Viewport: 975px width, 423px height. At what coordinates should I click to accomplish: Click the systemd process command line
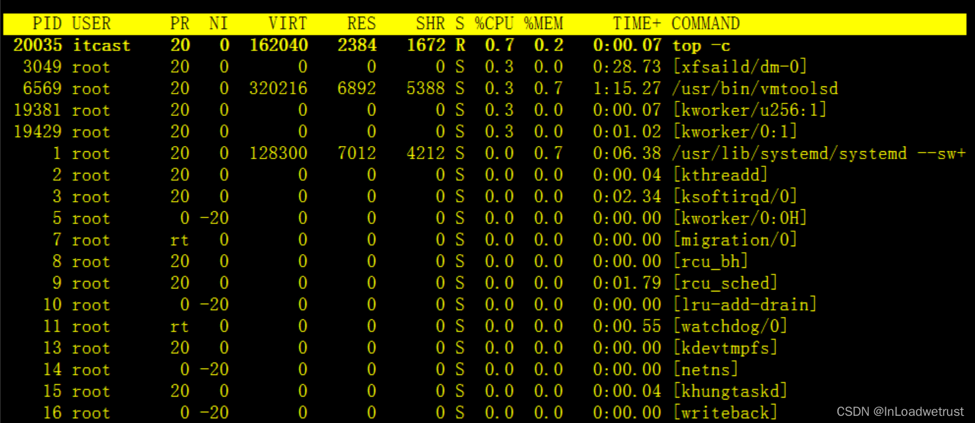(x=818, y=153)
